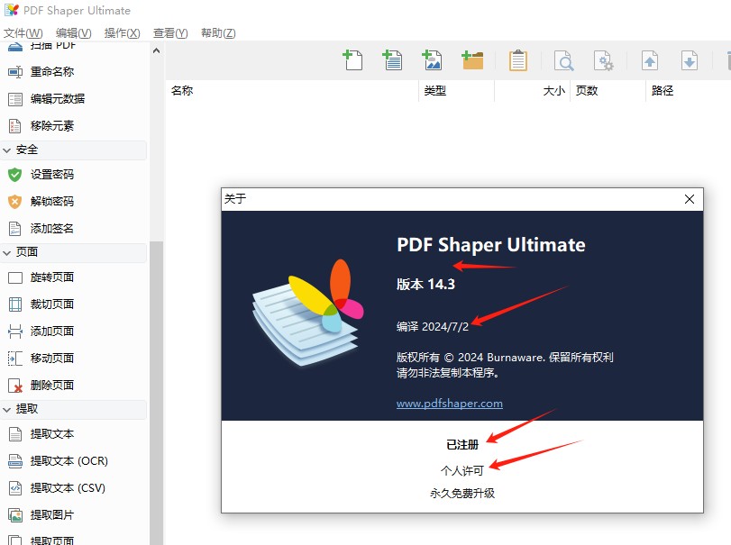The height and width of the screenshot is (545, 731).
Task: Select 设置密码 in the sidebar
Action: pos(51,175)
